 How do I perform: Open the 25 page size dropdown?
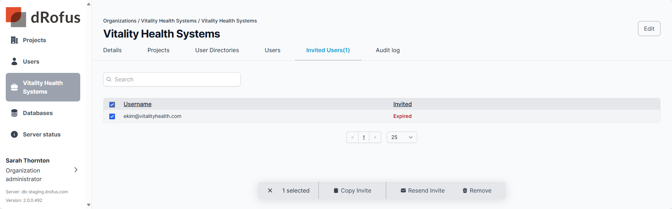coord(402,137)
